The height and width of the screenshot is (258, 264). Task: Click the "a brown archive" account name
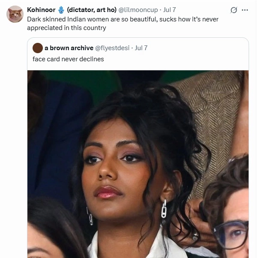point(69,48)
